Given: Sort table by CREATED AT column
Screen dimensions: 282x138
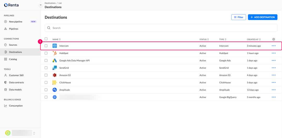Looking at the screenshot, I should [254, 39].
